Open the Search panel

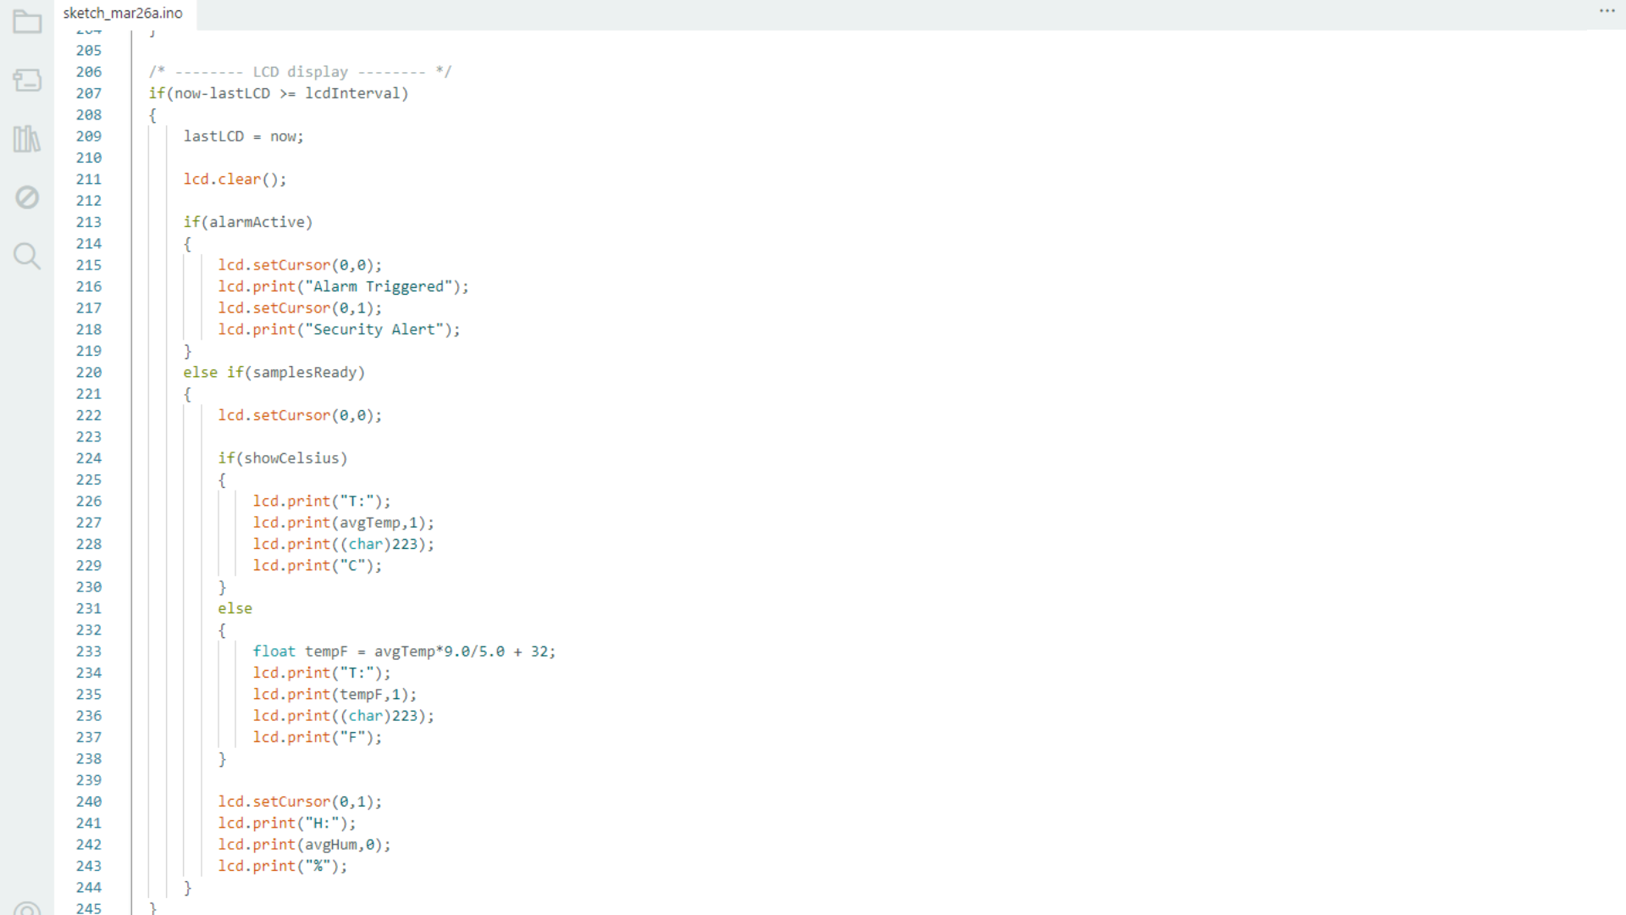(27, 256)
